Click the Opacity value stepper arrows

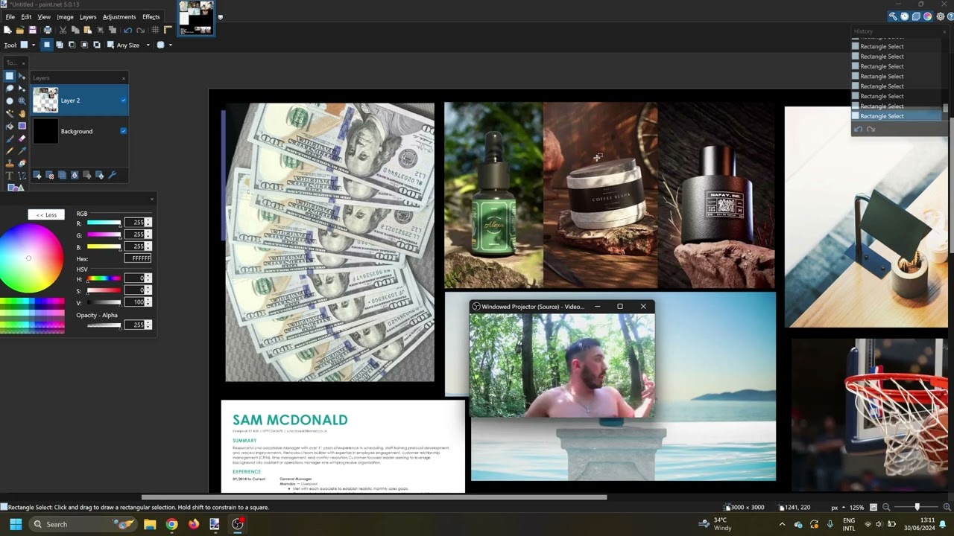pyautogui.click(x=148, y=325)
